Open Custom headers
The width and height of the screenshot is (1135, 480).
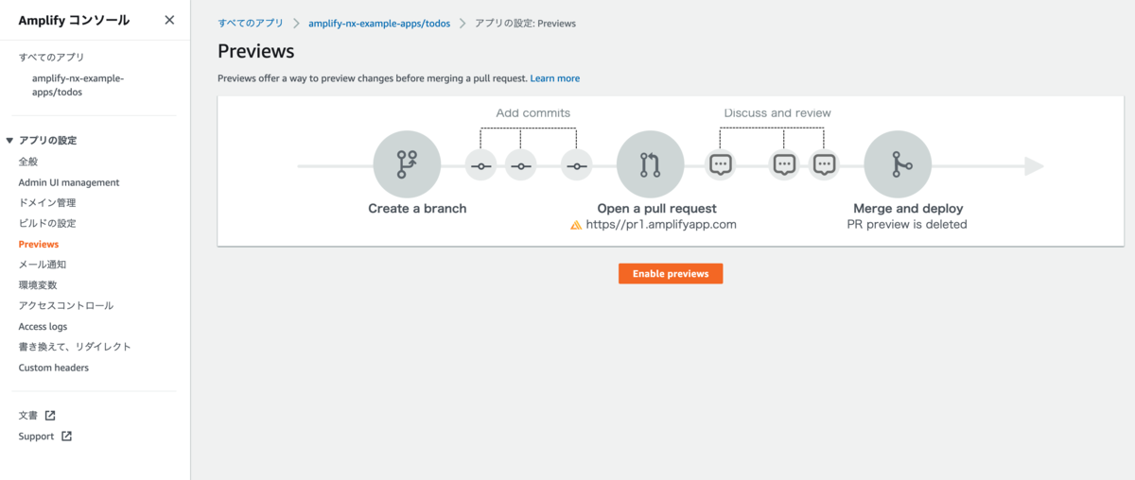(54, 368)
